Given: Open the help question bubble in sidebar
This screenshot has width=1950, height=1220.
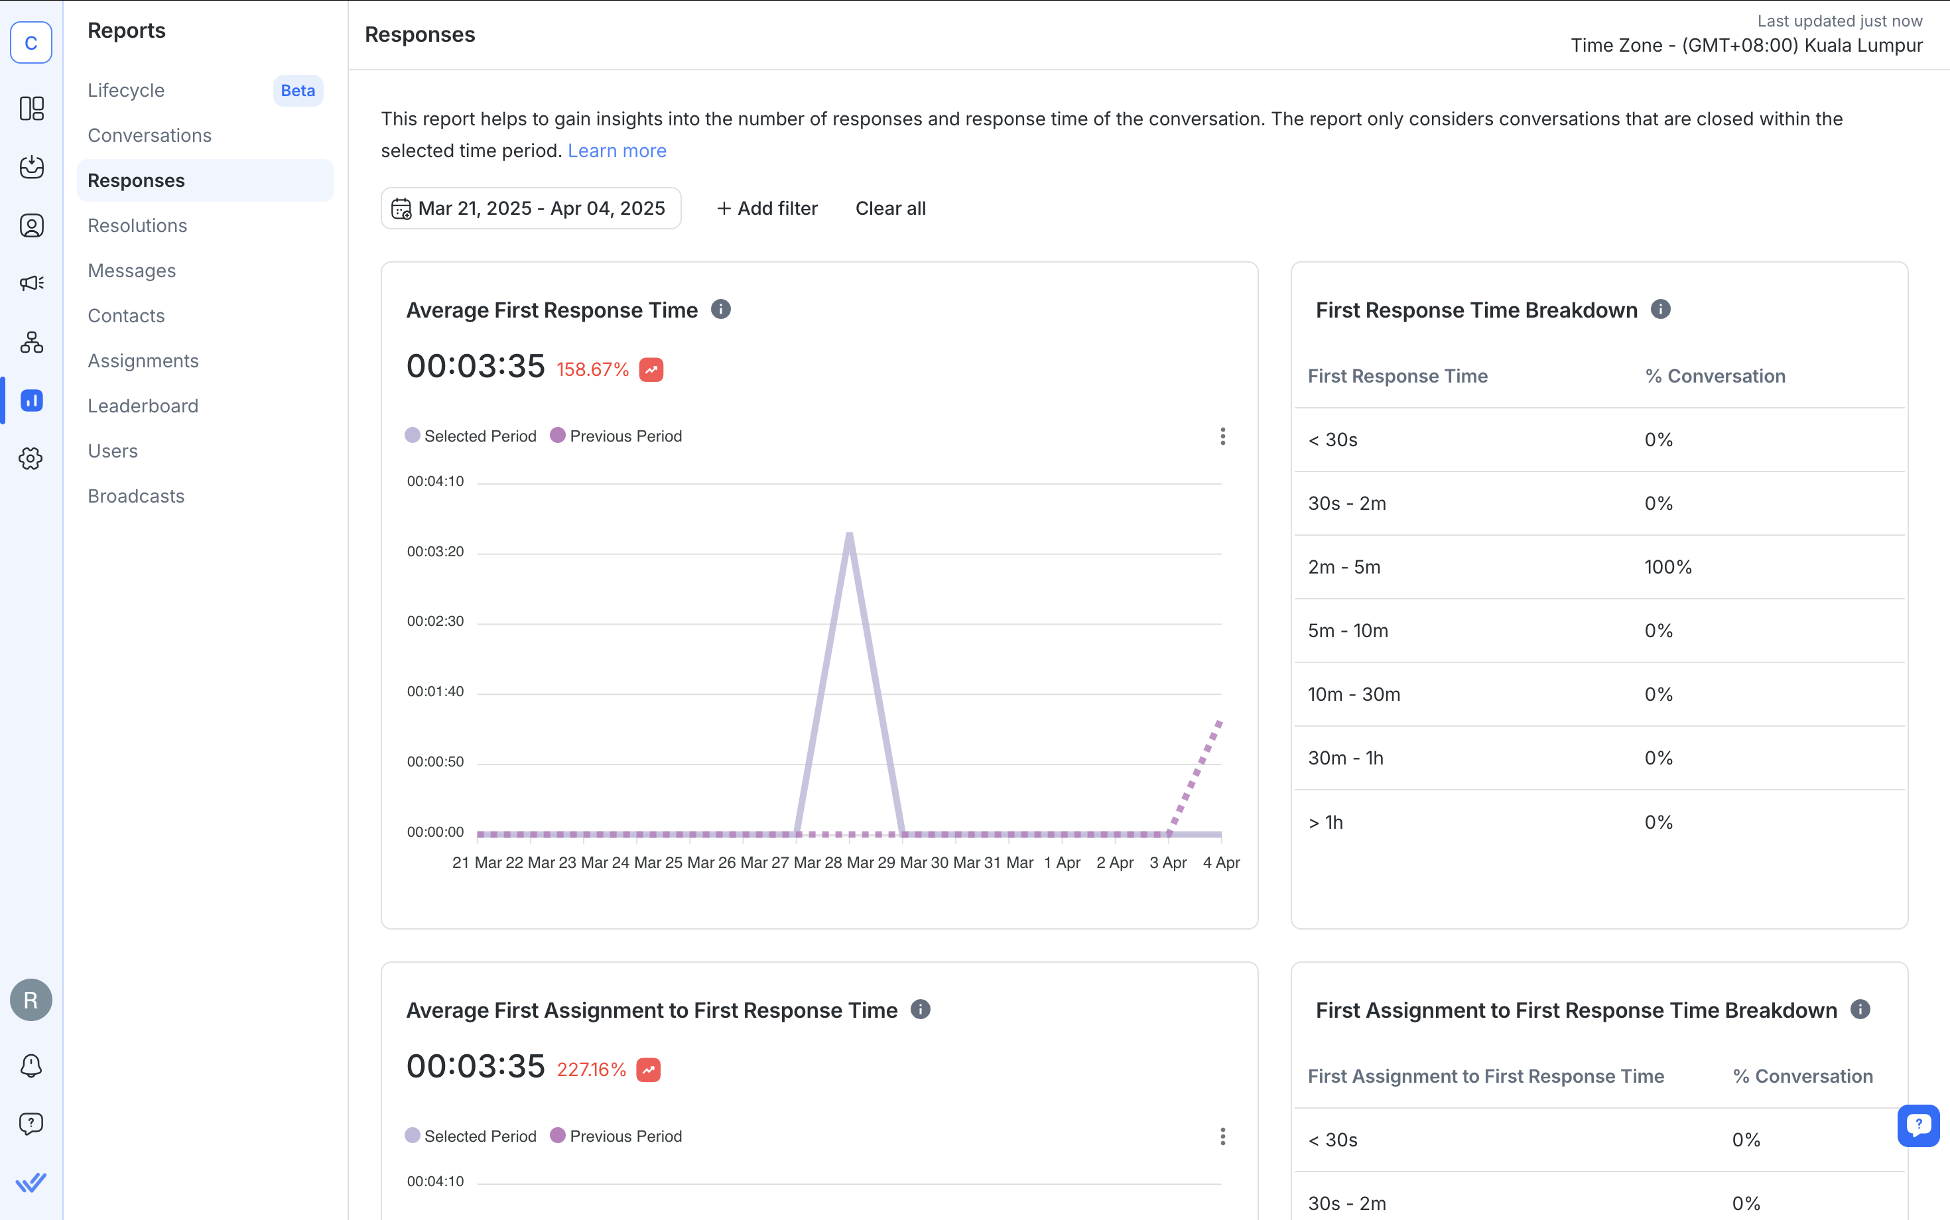Looking at the screenshot, I should coord(31,1124).
